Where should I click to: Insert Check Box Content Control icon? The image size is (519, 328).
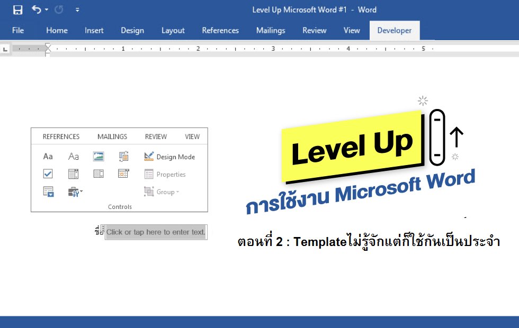48,174
